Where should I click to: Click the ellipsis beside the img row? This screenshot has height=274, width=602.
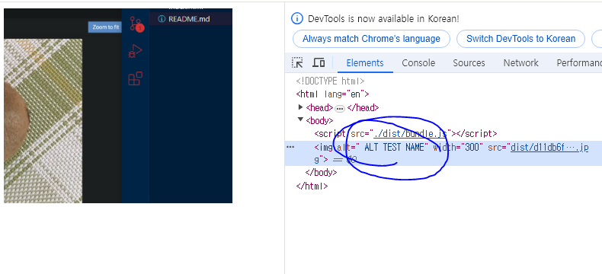290,147
